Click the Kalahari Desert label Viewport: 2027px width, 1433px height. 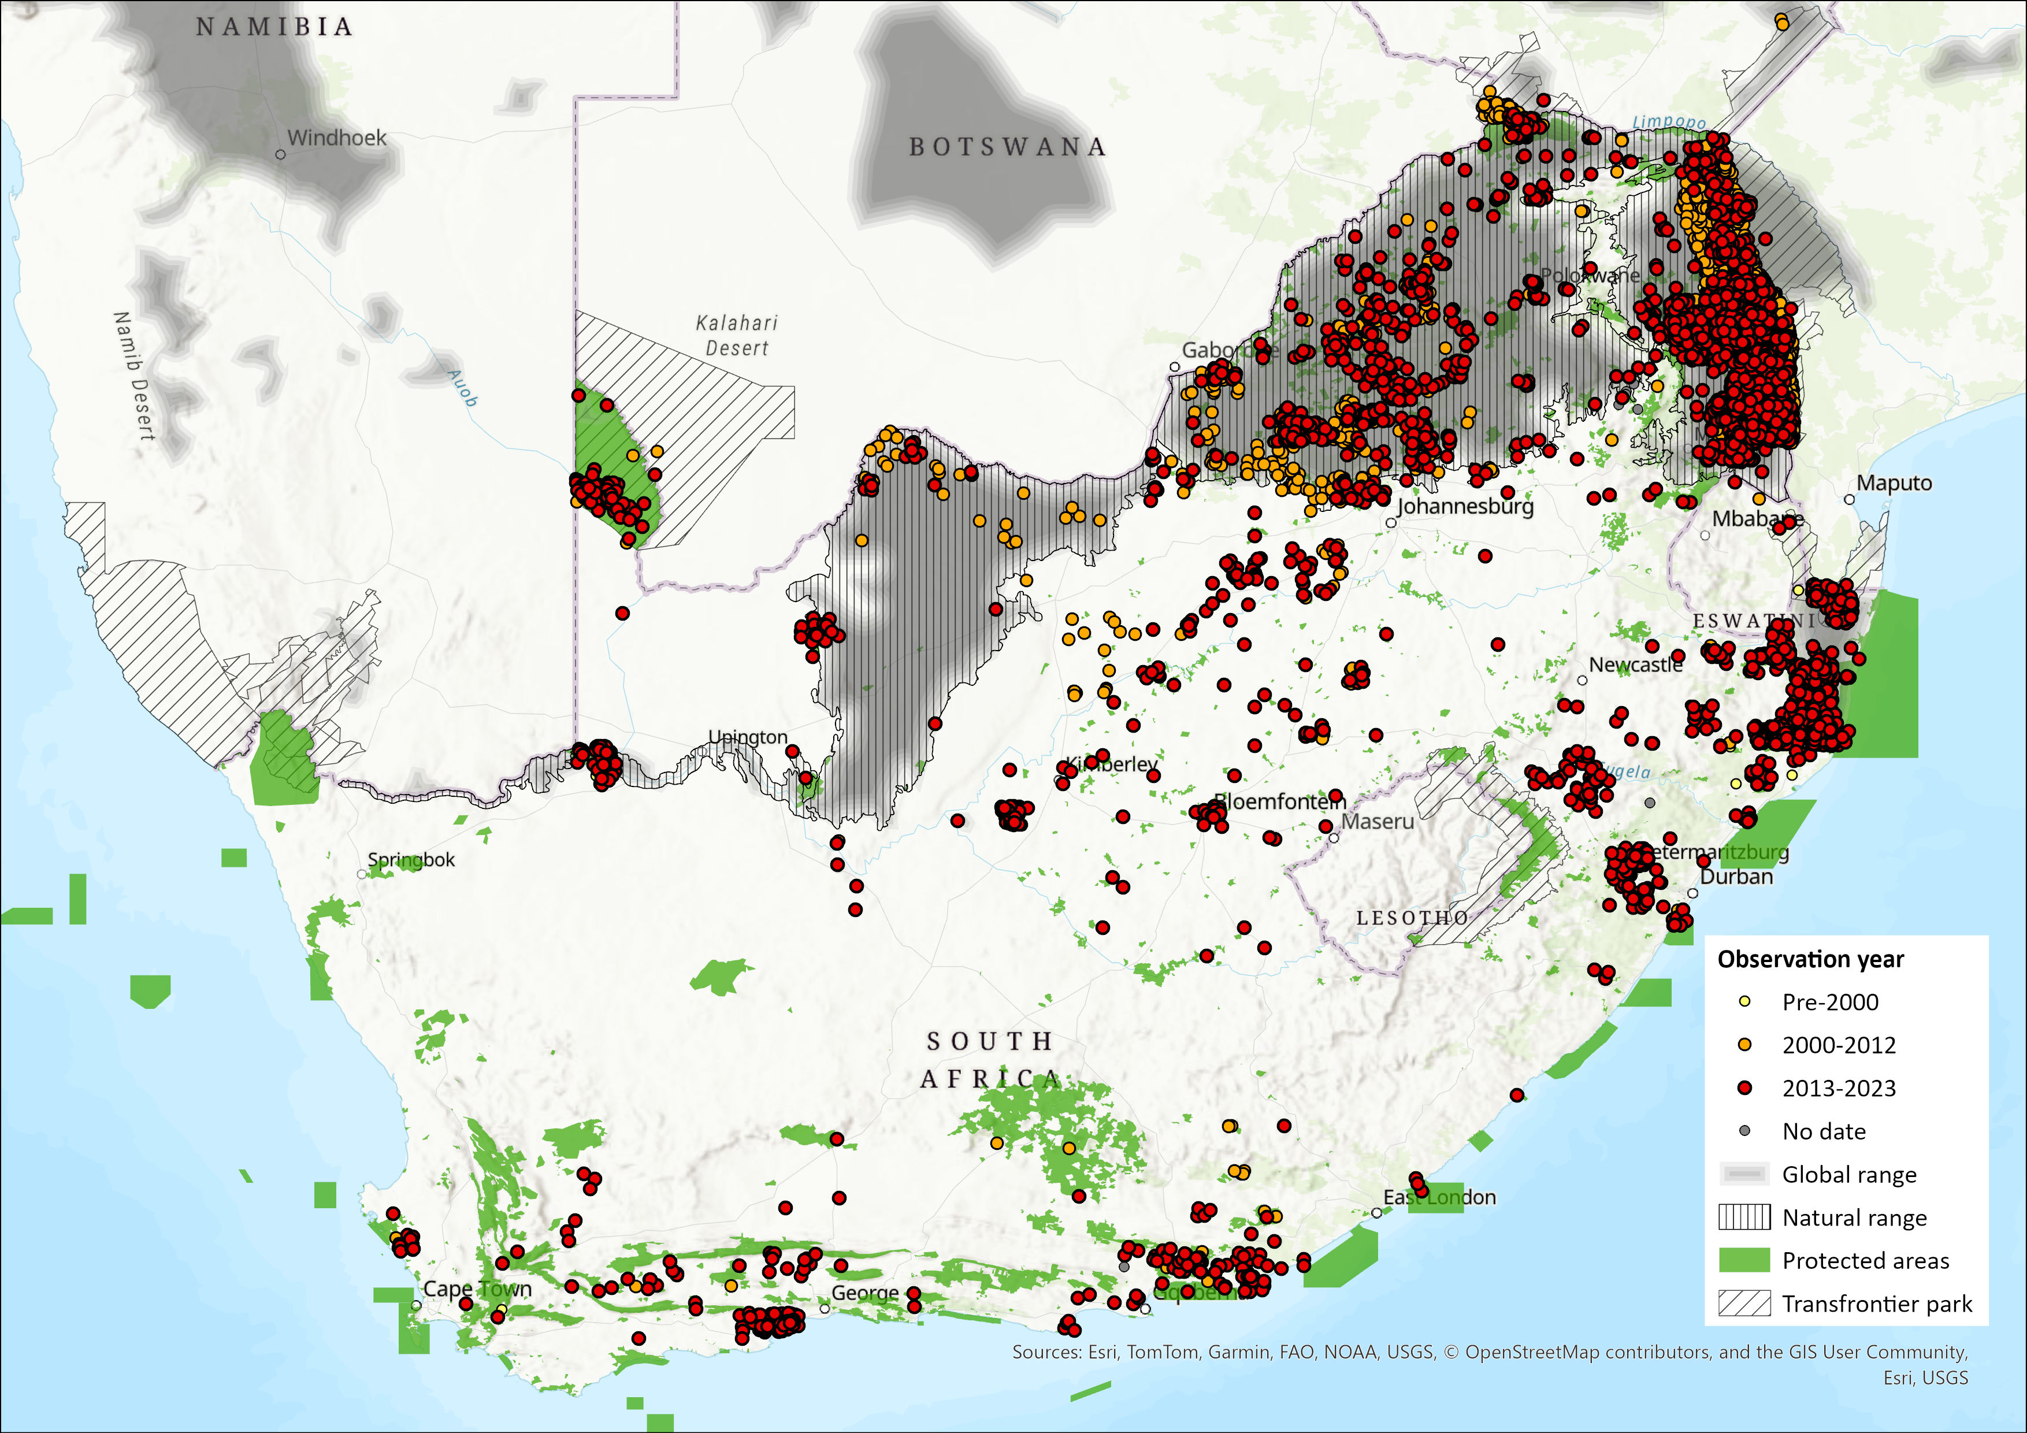click(x=736, y=336)
